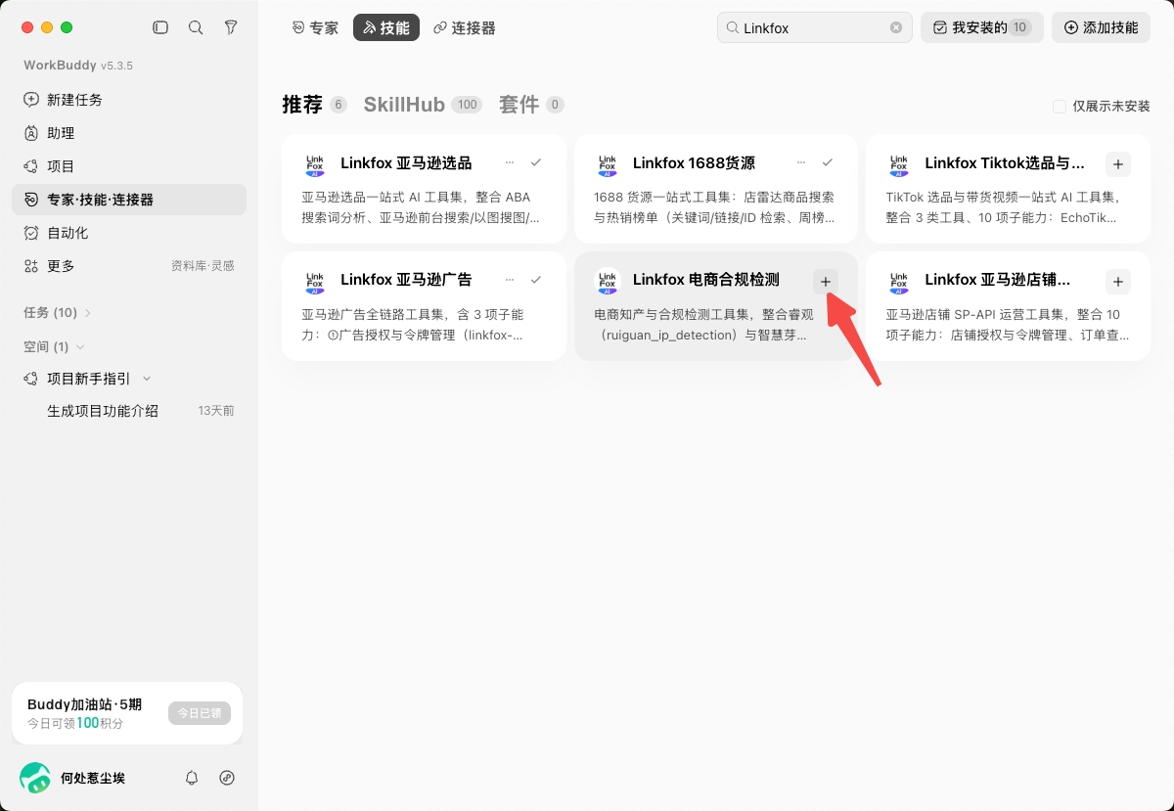Click Linkfox logo on 亚马逊选品 card

tap(315, 164)
